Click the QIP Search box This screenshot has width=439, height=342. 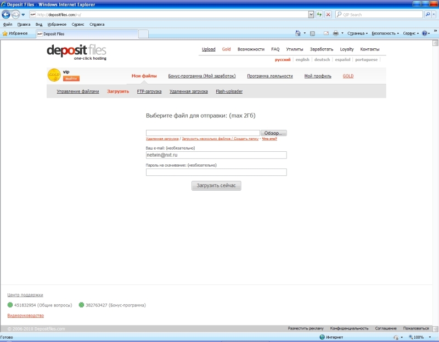coord(379,15)
